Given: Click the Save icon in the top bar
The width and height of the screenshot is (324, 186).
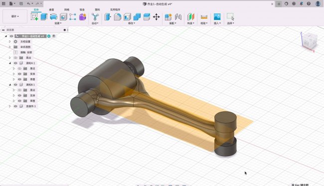Looking at the screenshot, I should [21, 3].
